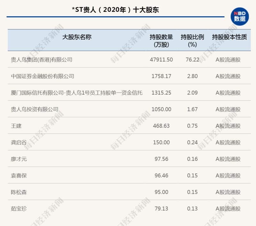Select the percentage value 0.24
This screenshot has width=256, height=226.
coord(192,142)
